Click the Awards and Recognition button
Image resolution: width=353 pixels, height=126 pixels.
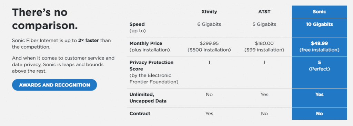54,85
